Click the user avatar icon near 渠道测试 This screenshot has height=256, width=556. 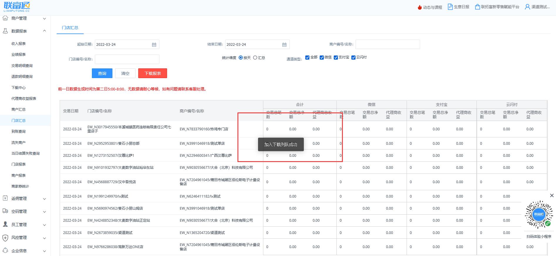(527, 7)
